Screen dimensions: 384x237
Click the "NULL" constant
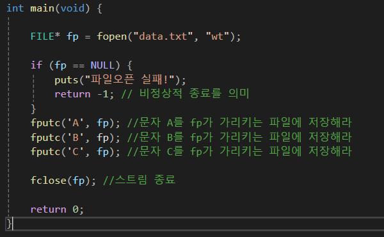[102, 65]
